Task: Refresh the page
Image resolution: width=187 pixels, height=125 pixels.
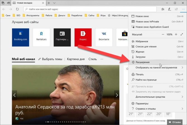Action: click(x=17, y=9)
